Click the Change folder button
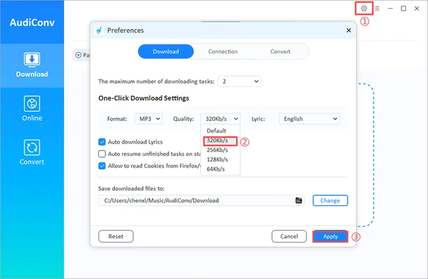Screen dimensions: 428x279 330,201
